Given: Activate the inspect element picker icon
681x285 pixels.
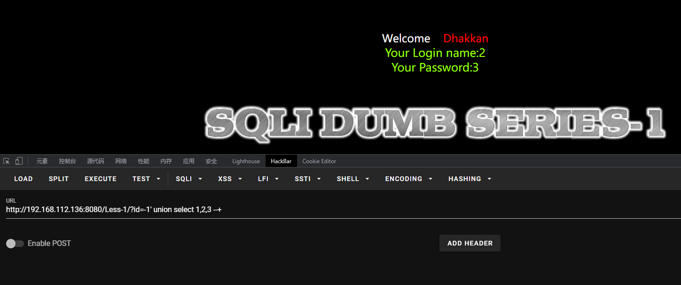Looking at the screenshot, I should (x=7, y=161).
